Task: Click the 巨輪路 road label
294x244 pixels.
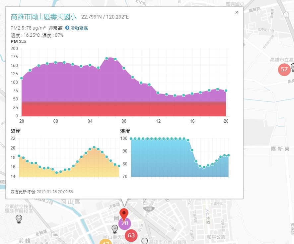Action: (41, 232)
